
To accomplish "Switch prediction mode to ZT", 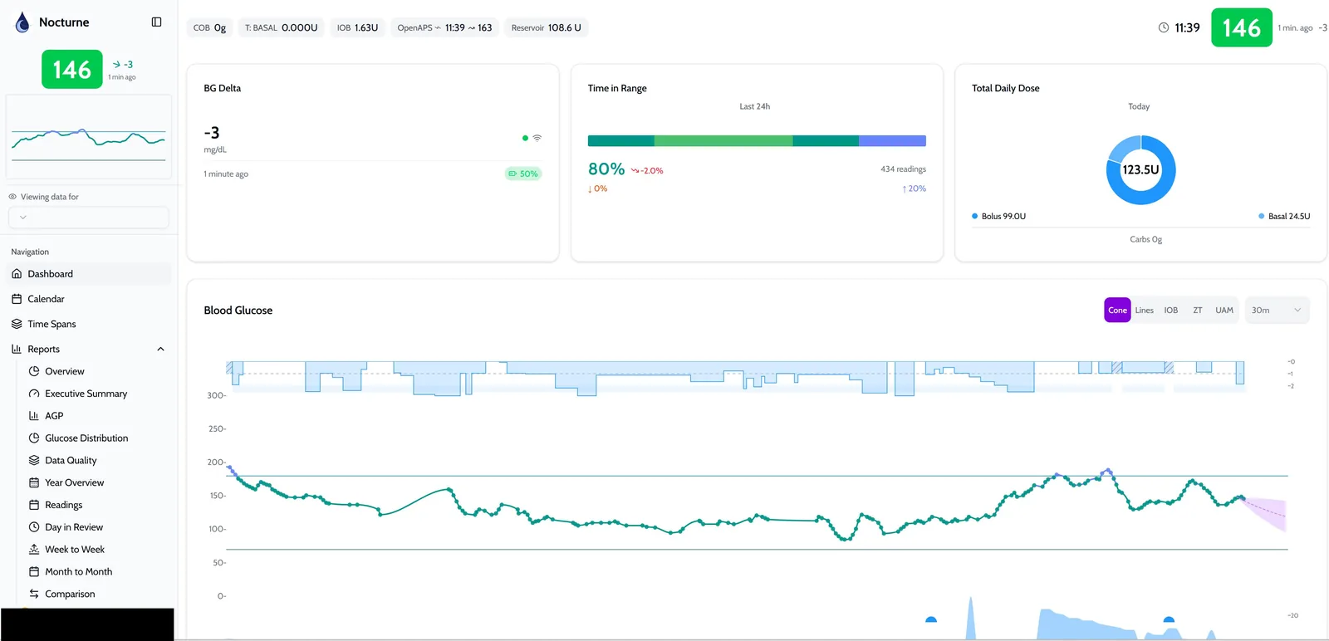I will pyautogui.click(x=1197, y=311).
